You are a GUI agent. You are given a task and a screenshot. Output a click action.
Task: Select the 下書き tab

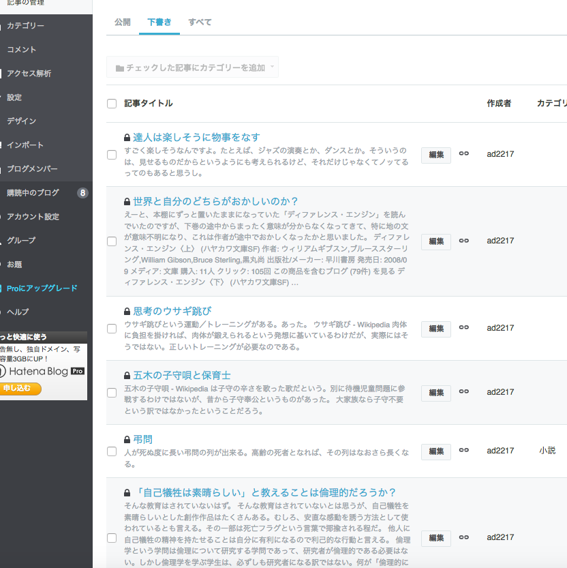click(159, 22)
